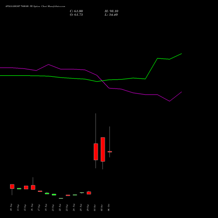This screenshot has width=218, height=218.
Task: Select the red candle above the 16 Sep label
Action: [33, 187]
